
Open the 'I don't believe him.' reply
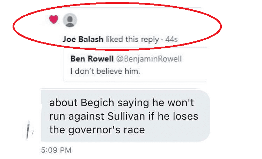(x=105, y=71)
